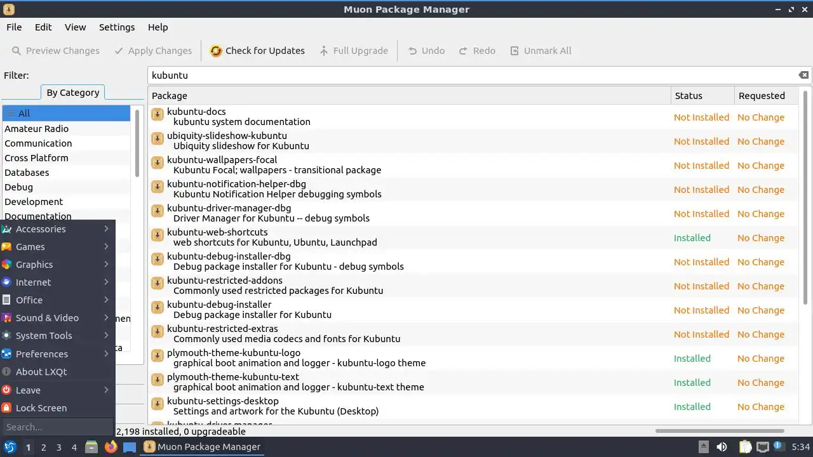Click the package icon for kubuntu-driver-manager-dbg
This screenshot has width=813, height=457.
click(x=158, y=211)
